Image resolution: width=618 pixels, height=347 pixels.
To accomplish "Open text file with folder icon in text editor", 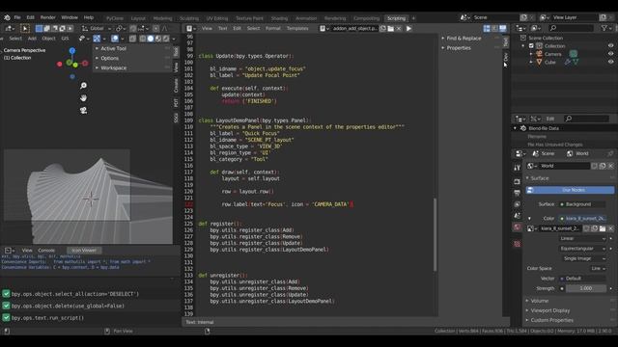I will tap(390, 28).
